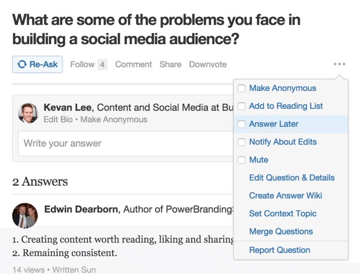Select Create Answer Wiki
This screenshot has width=360, height=274.
[x=285, y=196]
